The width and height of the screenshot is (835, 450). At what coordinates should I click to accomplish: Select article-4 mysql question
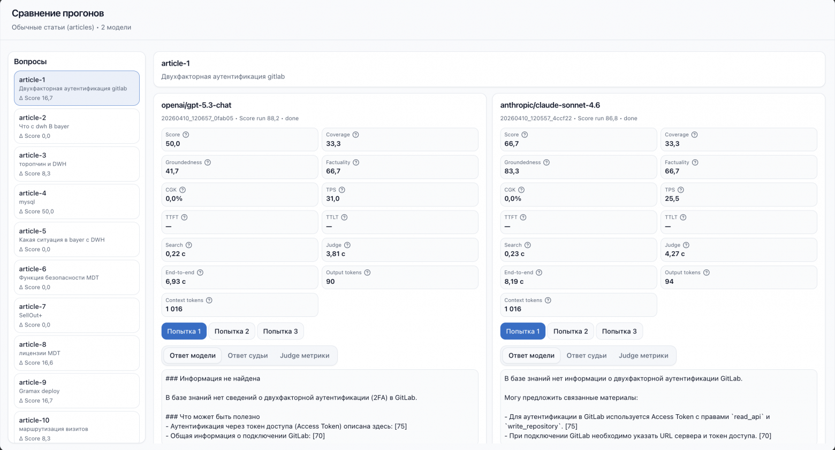tap(77, 201)
